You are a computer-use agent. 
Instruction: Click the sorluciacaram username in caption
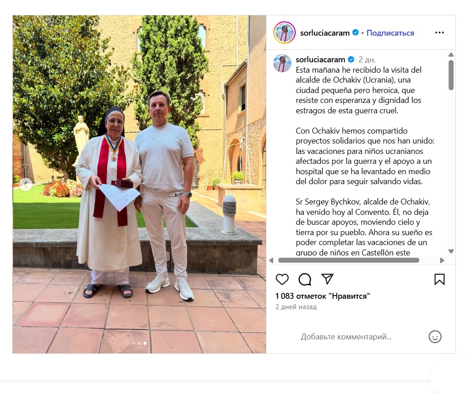pos(320,60)
